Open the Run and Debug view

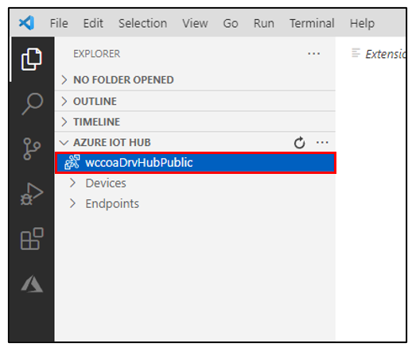(x=32, y=194)
